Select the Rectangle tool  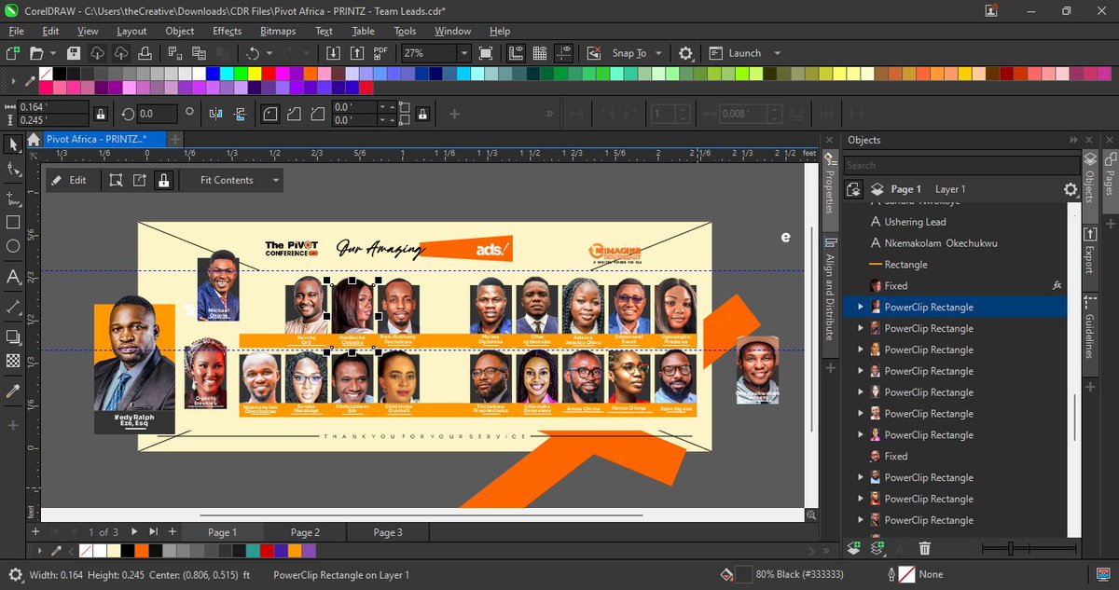(x=13, y=222)
